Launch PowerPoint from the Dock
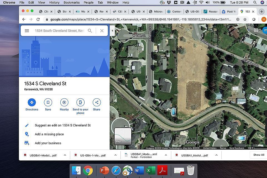This screenshot has width=267, height=178. pyautogui.click(x=104, y=170)
